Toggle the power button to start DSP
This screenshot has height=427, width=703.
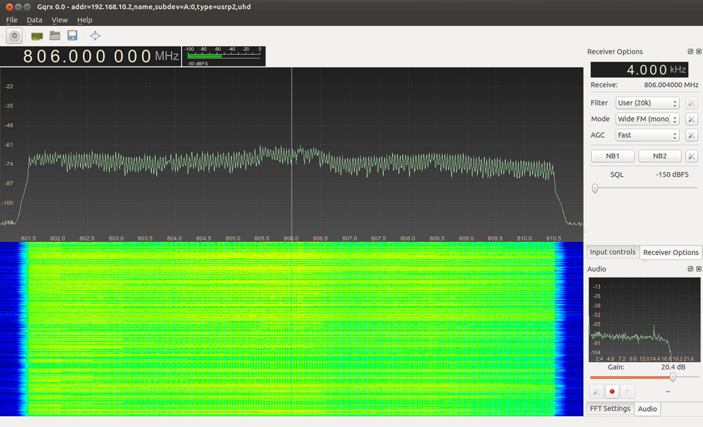[14, 36]
